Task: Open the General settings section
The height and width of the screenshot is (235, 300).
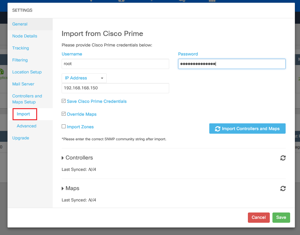Action: pos(20,24)
